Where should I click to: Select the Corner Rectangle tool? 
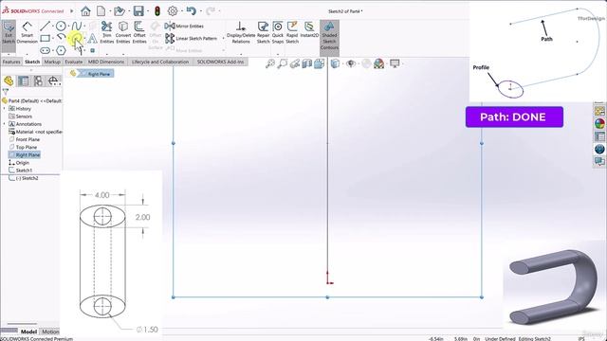pos(45,38)
